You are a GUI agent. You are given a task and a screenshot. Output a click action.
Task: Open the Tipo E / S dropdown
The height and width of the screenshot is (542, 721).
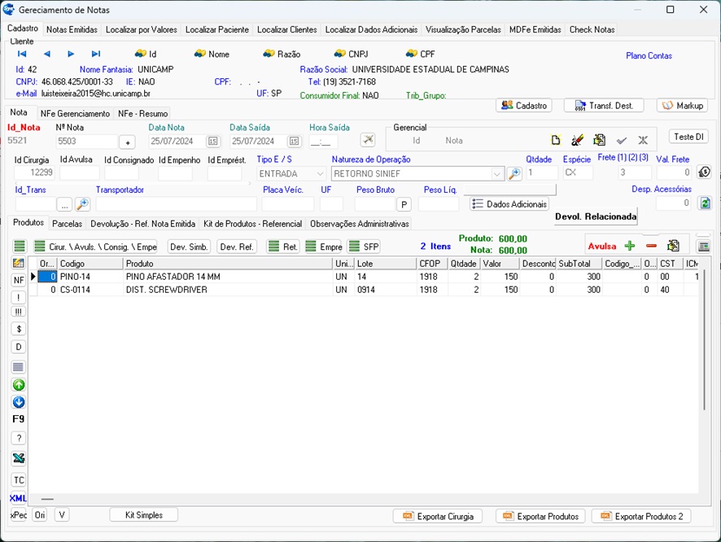coord(319,173)
